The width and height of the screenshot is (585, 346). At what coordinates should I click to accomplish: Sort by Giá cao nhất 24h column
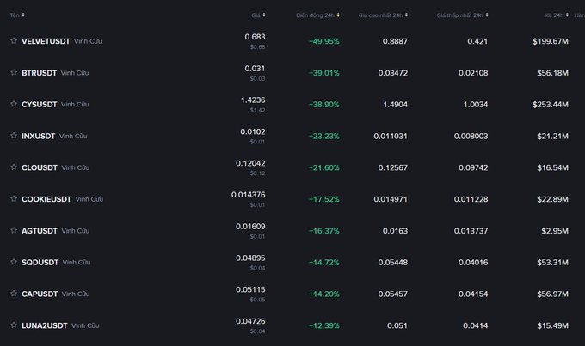383,15
